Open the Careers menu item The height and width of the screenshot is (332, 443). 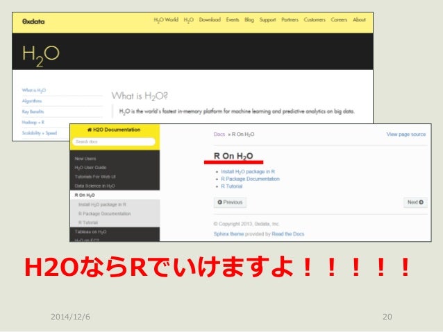click(x=339, y=19)
